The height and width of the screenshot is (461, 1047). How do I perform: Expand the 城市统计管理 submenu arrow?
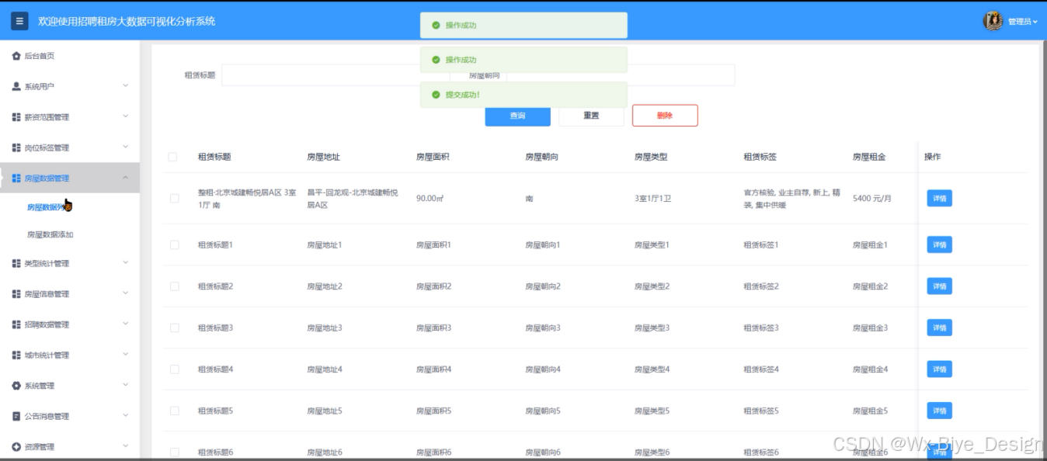point(126,355)
